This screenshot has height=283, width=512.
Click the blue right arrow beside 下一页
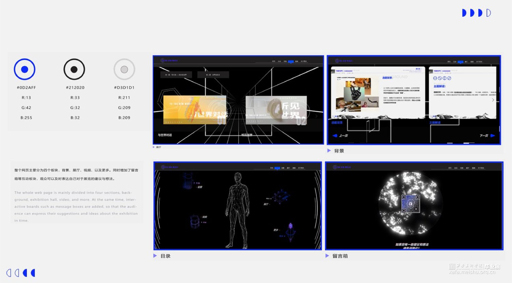[493, 136]
